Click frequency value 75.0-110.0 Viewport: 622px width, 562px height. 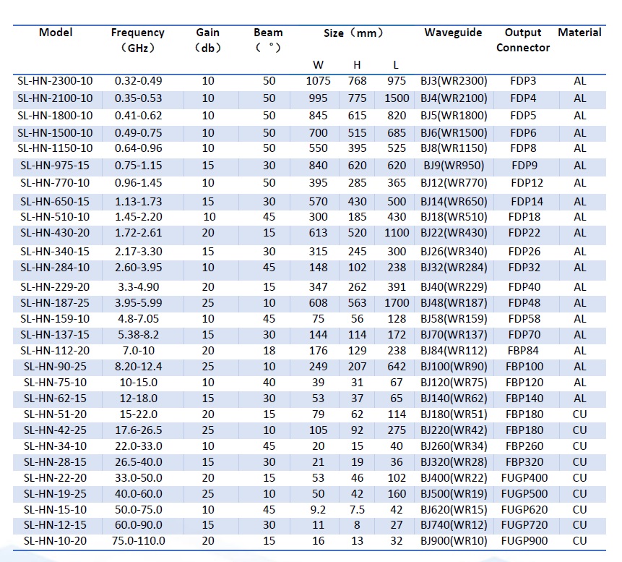tap(139, 540)
